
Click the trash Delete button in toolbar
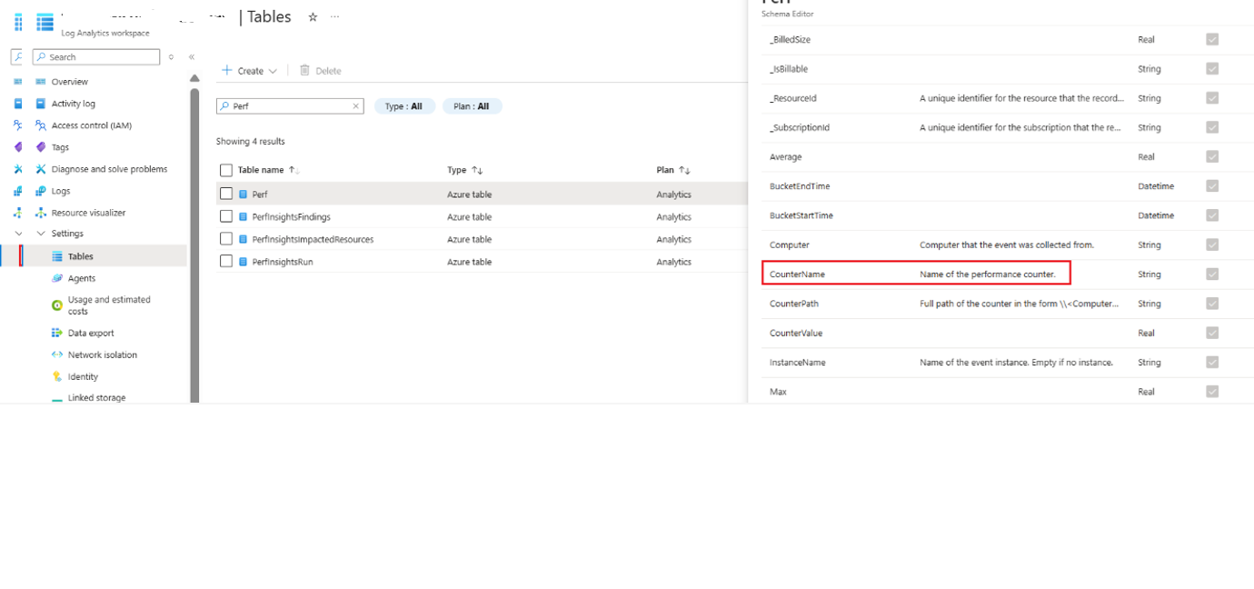pyautogui.click(x=320, y=70)
